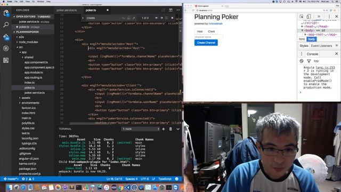Select the DevTools inspect element picker icon
The image size is (341, 192).
coord(302,17)
